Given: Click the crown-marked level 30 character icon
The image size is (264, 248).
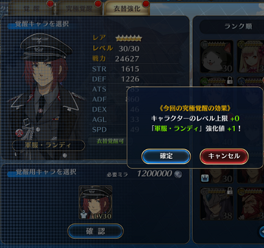Looking at the screenshot, I should [216, 177].
